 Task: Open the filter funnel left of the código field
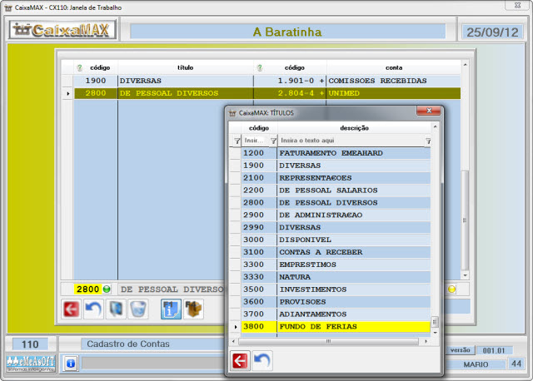pyautogui.click(x=237, y=141)
